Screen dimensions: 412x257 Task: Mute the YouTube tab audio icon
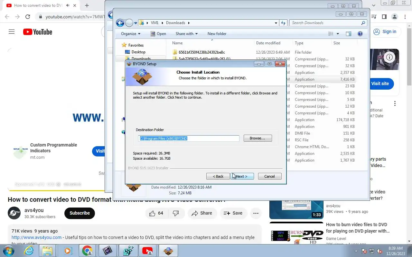coord(68,5)
